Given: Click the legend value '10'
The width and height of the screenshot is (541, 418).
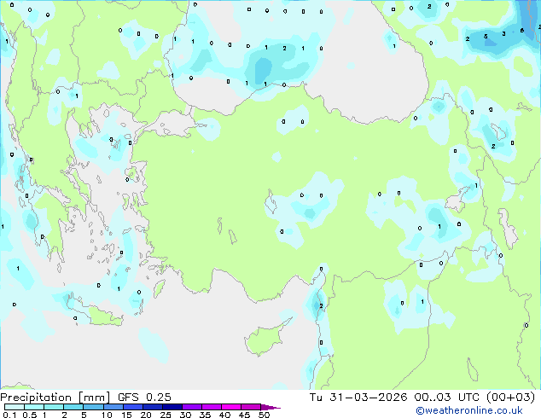Looking at the screenshot, I should [107, 415].
